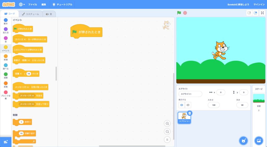Image resolution: width=267 pixels, height=147 pixels.
Task: Open the language globe menu
Action: (22, 4)
